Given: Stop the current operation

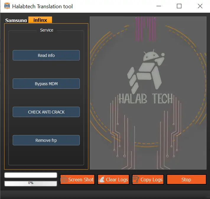Looking at the screenshot, I should coord(186,180).
